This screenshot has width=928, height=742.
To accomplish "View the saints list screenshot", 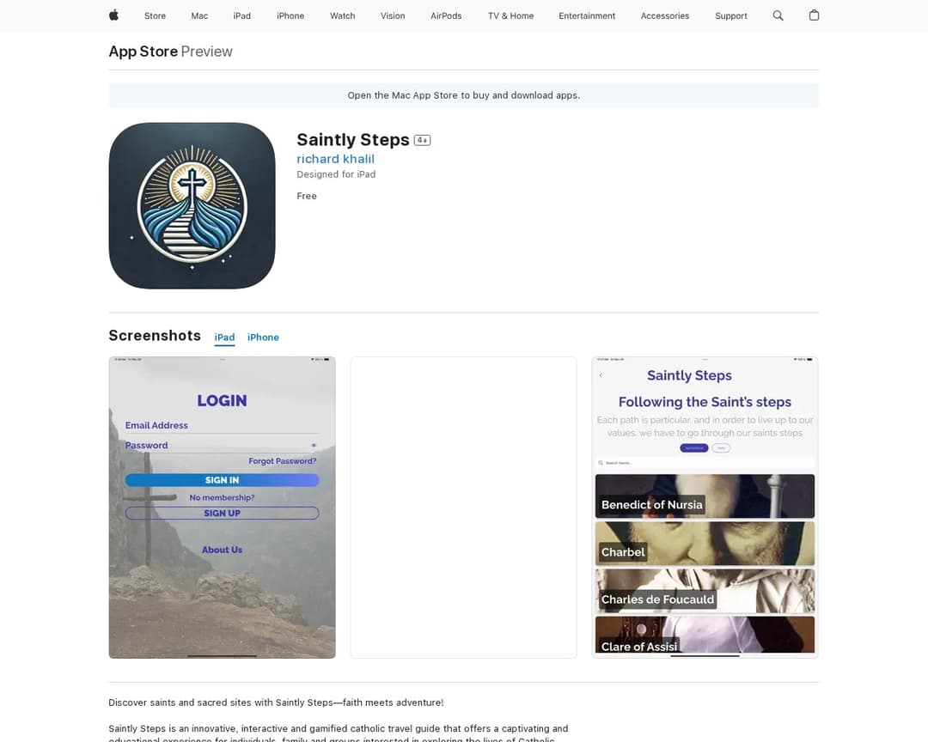I will (x=705, y=507).
